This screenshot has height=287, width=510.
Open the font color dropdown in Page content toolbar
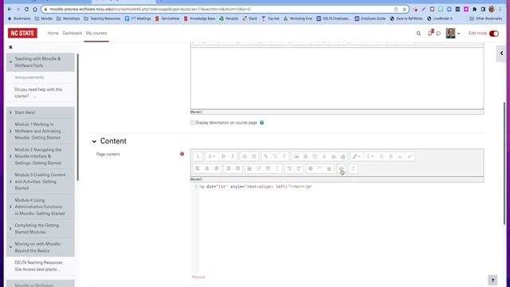pos(356,156)
